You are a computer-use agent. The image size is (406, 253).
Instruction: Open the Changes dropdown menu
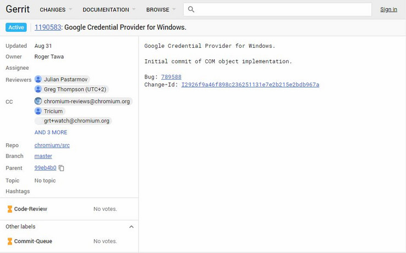coord(56,10)
